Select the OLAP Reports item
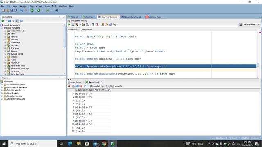 (13, 93)
